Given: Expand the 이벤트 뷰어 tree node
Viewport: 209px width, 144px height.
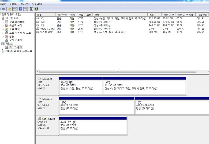Looking at the screenshot, I should (x=3, y=26).
